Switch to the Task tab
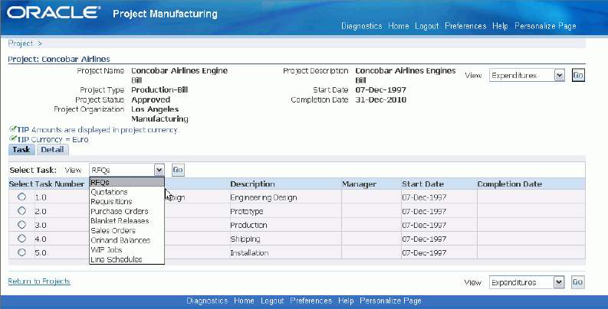The height and width of the screenshot is (309, 608). click(x=21, y=150)
